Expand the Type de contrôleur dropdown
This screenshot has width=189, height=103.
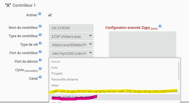pos(71,36)
